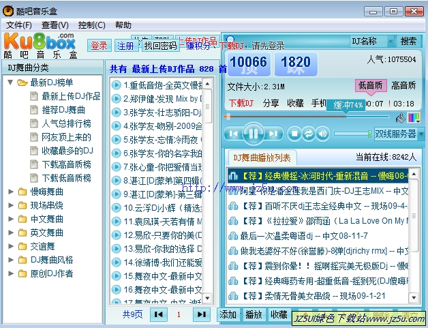Play song 14.徐靖博 via its play icon
428x328 pixels.
pos(117,262)
